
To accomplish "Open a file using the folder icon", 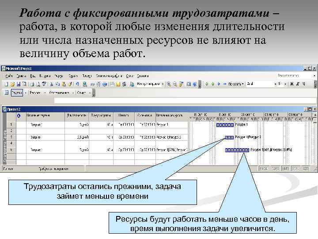I will tap(12, 84).
